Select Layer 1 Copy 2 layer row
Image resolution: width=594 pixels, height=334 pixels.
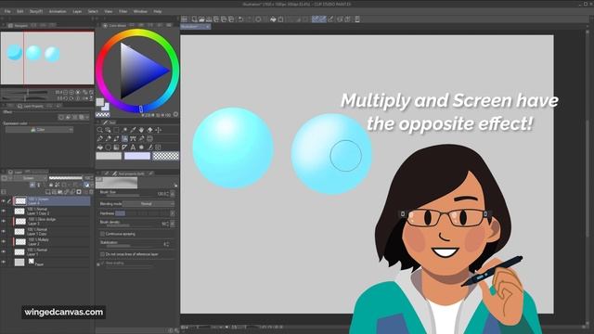click(52, 211)
